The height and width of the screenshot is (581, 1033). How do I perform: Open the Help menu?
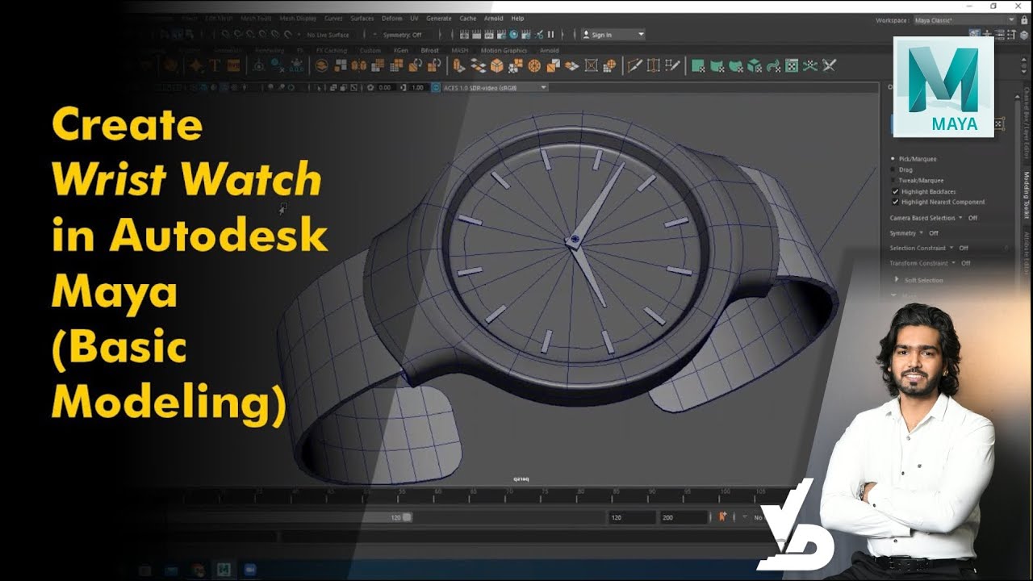click(x=517, y=18)
